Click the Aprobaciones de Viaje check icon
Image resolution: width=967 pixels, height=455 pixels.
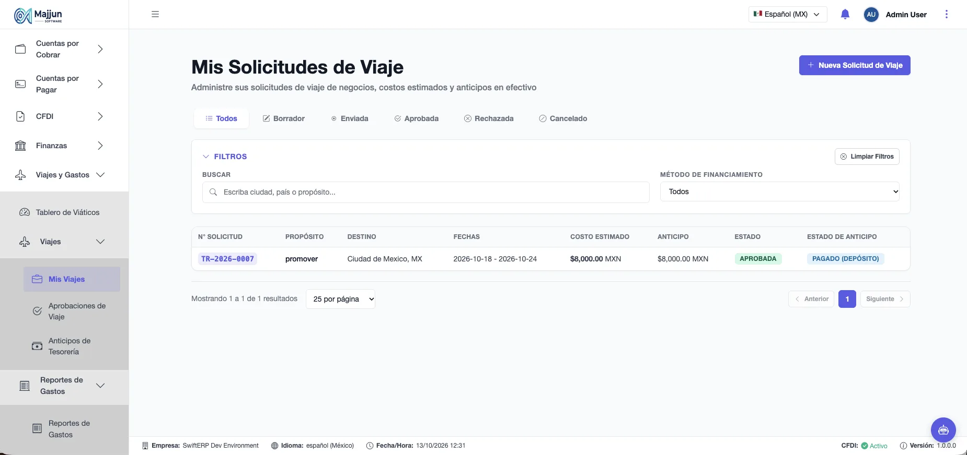[37, 311]
